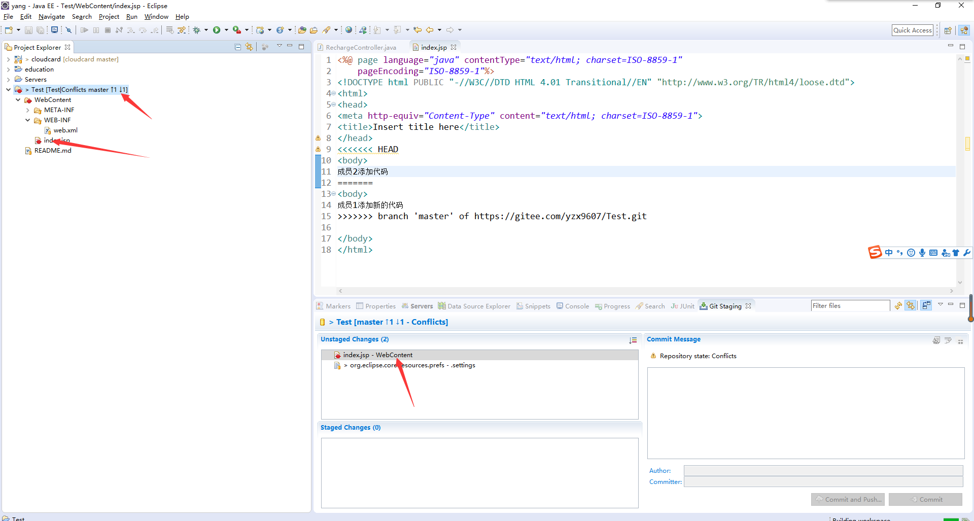Expand the META-INF folder
974x521 pixels.
point(27,110)
